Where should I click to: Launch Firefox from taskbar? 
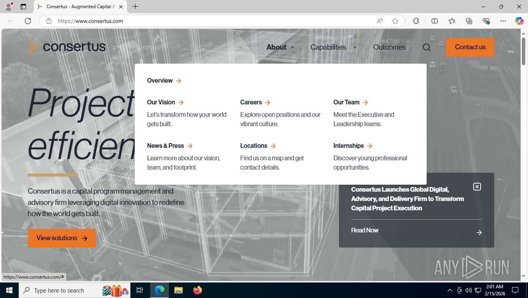(198, 290)
